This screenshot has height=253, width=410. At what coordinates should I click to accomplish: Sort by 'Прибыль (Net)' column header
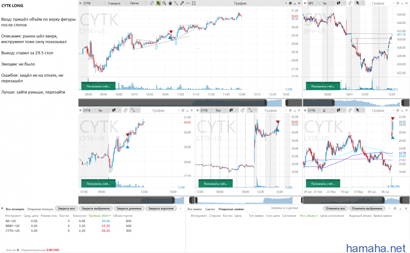100,216
